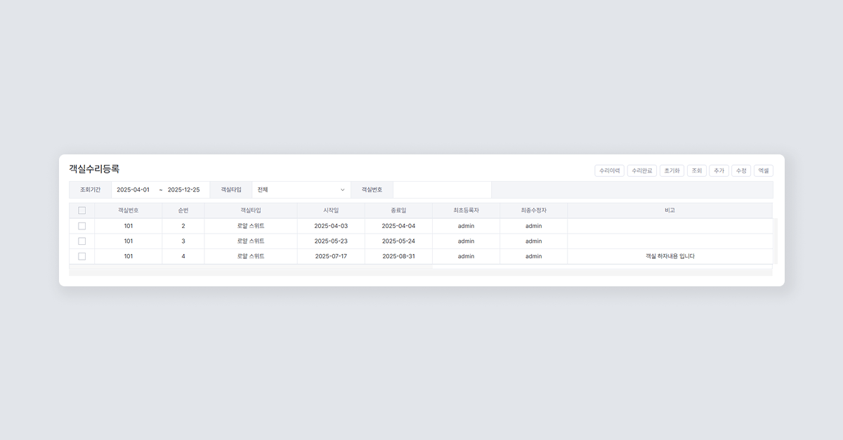
Task: Click the 객실번호 column header
Action: [129, 211]
